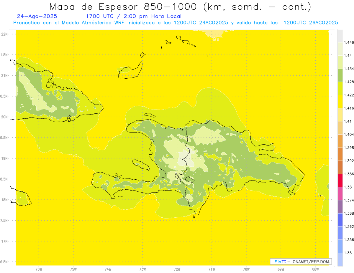The width and height of the screenshot is (354, 273).
Task: Click the 19N latitude label
Action: [5, 158]
